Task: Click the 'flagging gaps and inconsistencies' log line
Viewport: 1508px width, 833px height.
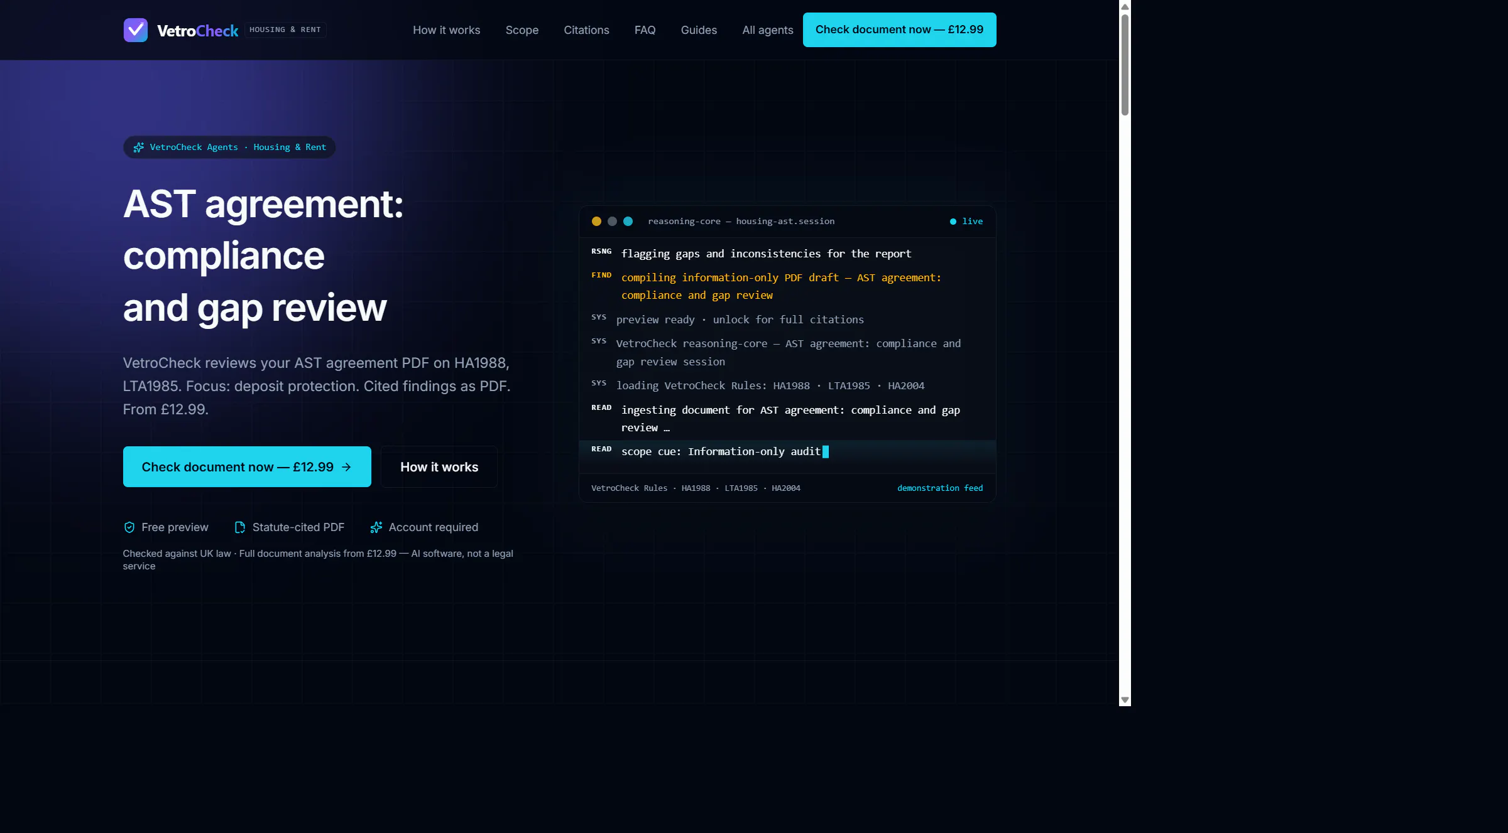Action: coord(766,254)
